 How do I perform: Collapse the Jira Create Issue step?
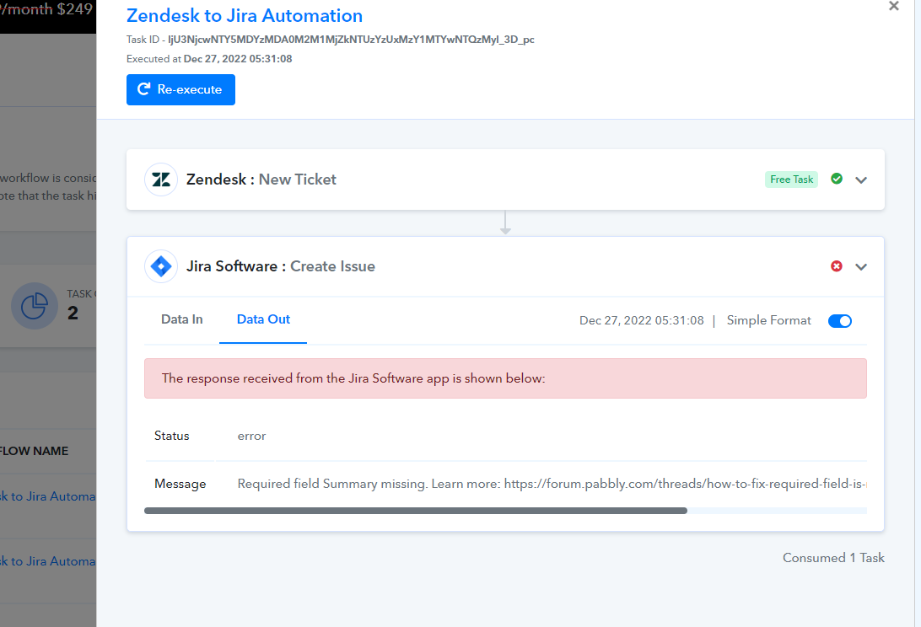pyautogui.click(x=861, y=266)
